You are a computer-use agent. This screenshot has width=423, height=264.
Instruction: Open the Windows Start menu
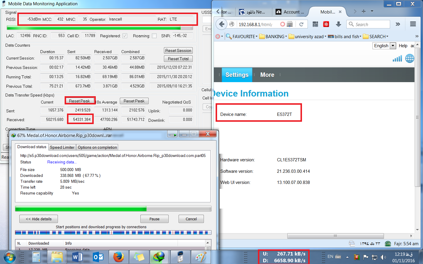pyautogui.click(x=9, y=257)
